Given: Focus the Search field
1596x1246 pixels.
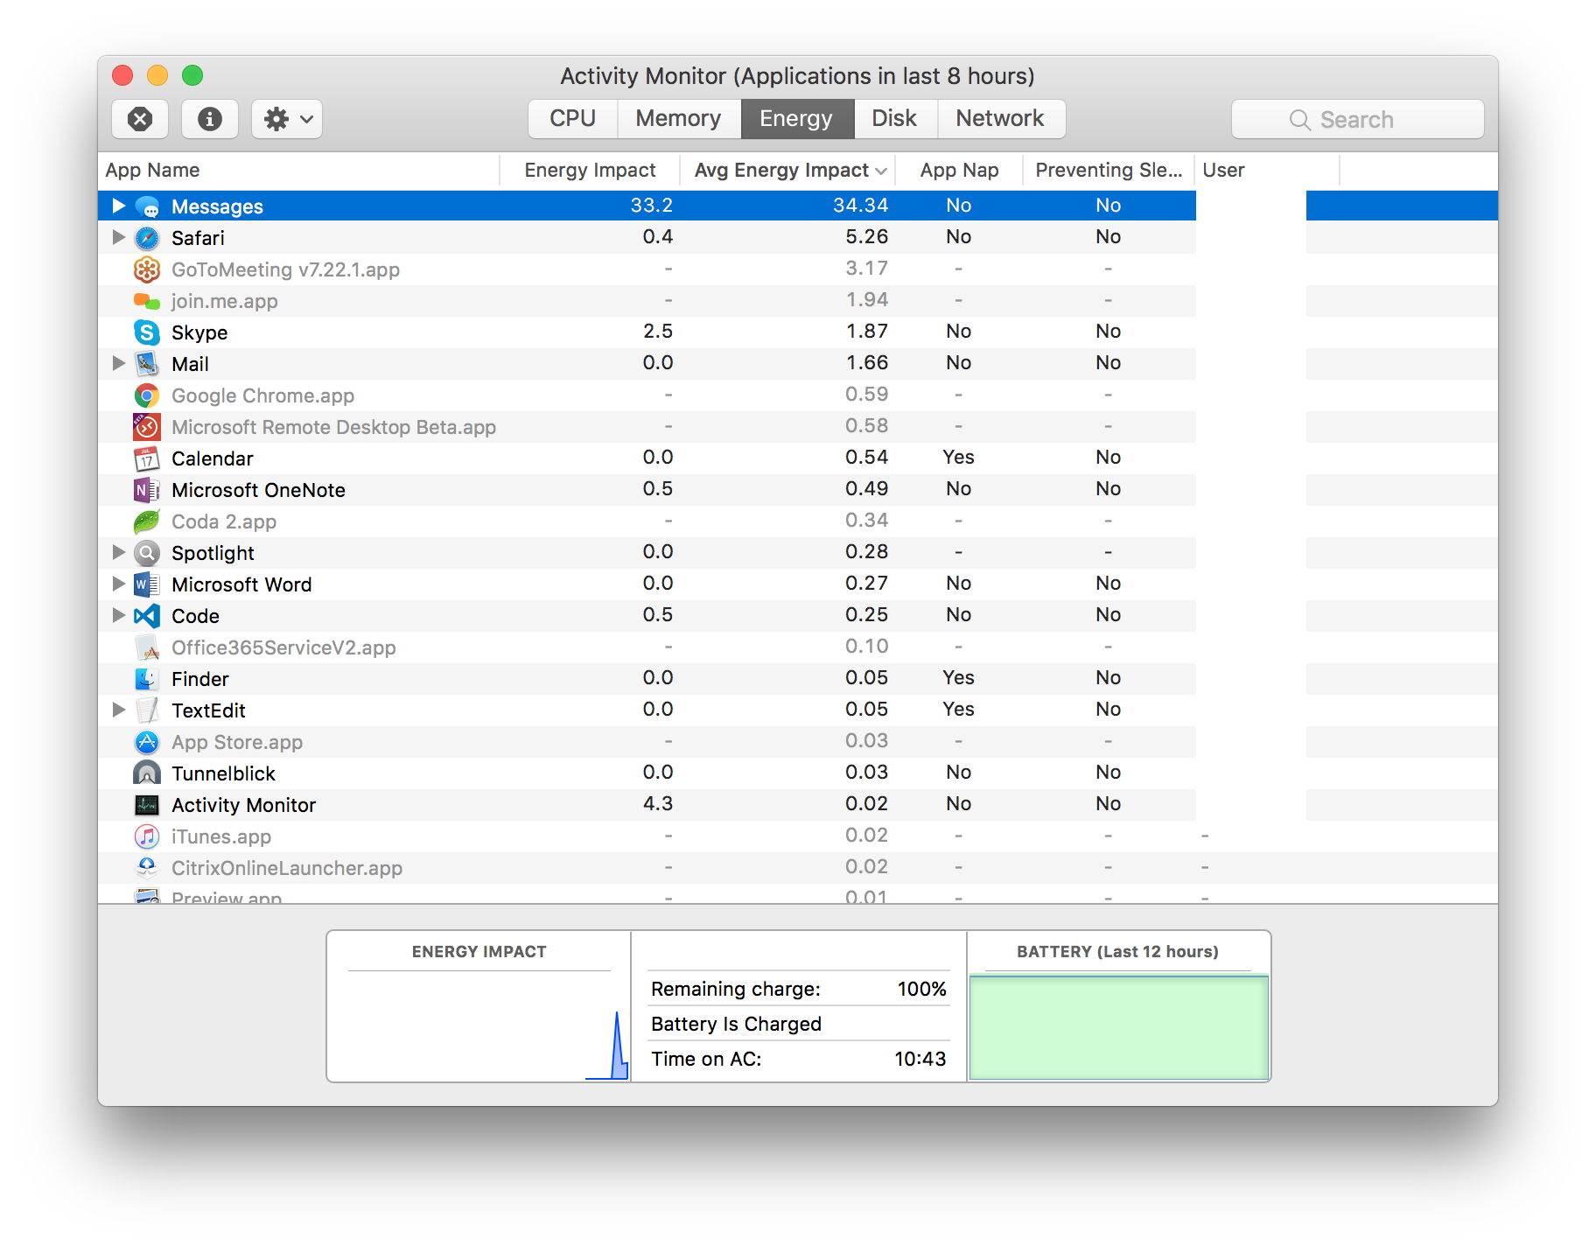Looking at the screenshot, I should 1358,119.
